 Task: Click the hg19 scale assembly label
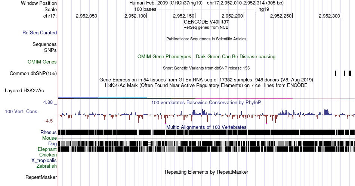pyautogui.click(x=264, y=9)
